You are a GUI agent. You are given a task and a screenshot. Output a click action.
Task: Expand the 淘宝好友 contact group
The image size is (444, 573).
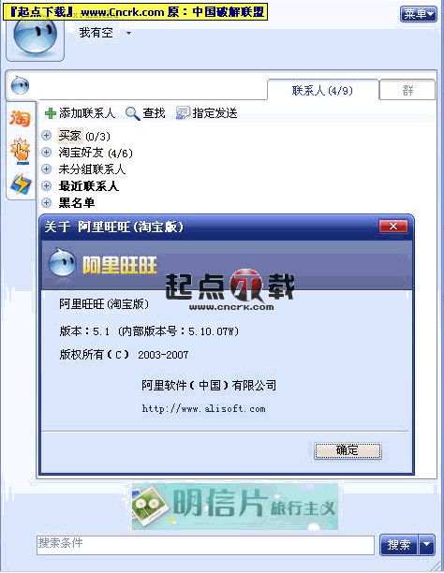point(47,152)
